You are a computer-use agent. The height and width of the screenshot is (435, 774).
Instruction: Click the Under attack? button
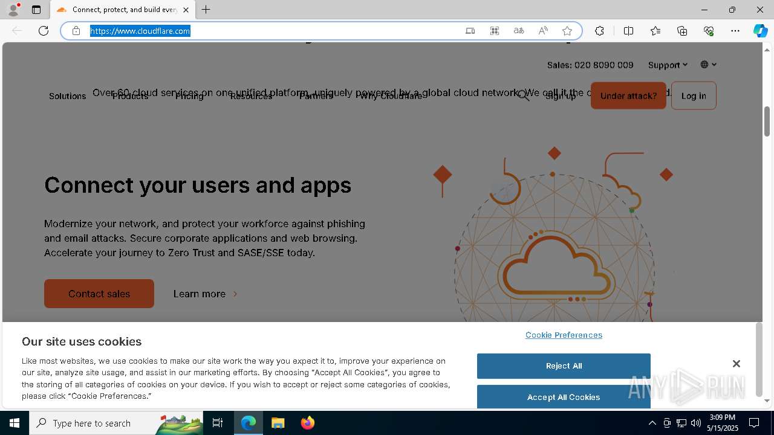(x=628, y=95)
